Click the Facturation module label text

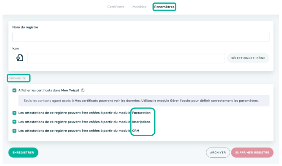coord(141,113)
